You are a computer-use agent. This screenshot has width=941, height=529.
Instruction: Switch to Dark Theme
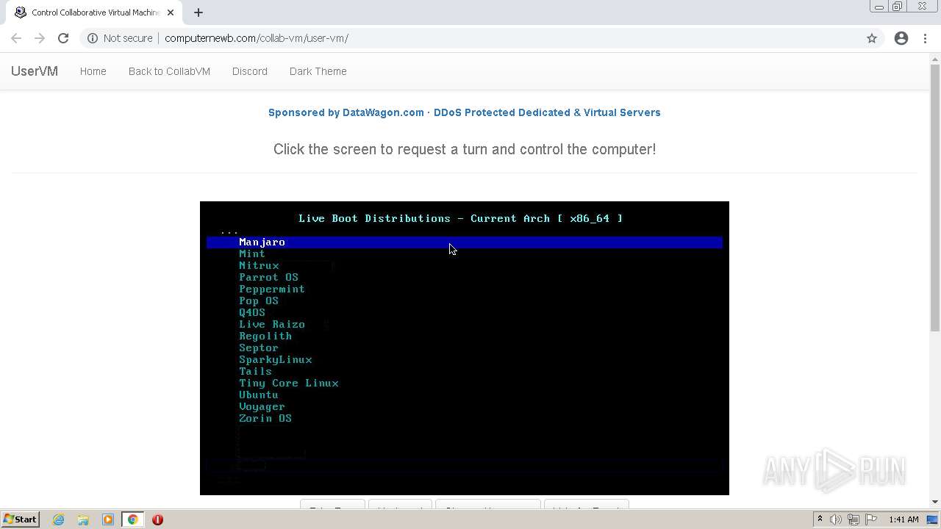point(318,71)
